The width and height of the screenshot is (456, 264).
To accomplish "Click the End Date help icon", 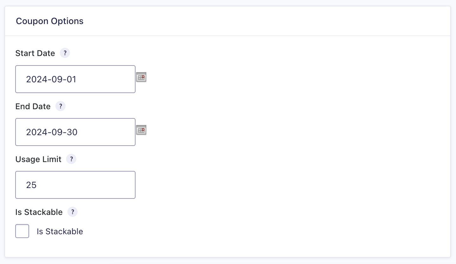I will point(60,106).
